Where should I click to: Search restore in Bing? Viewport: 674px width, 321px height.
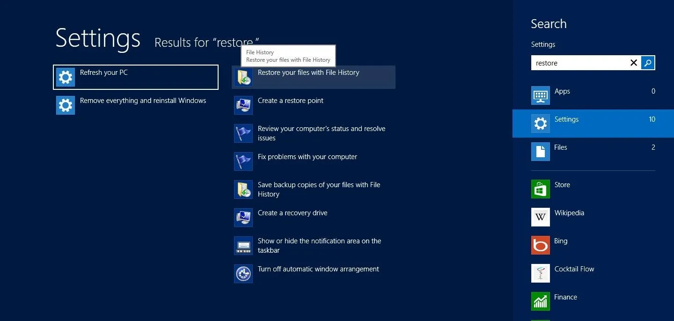tap(593, 245)
